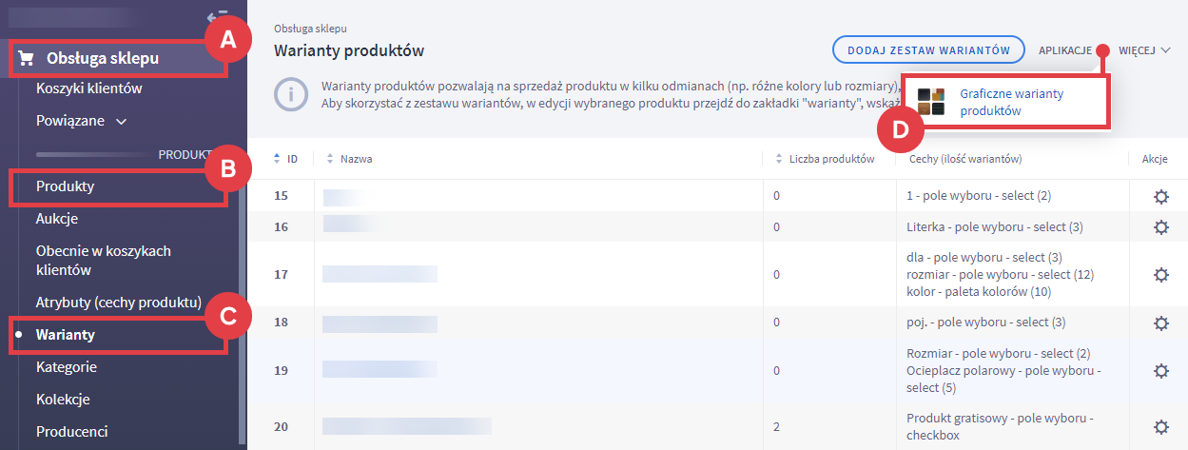Image resolution: width=1188 pixels, height=450 pixels.
Task: Open the gear actions for variant set 16
Action: pyautogui.click(x=1160, y=227)
